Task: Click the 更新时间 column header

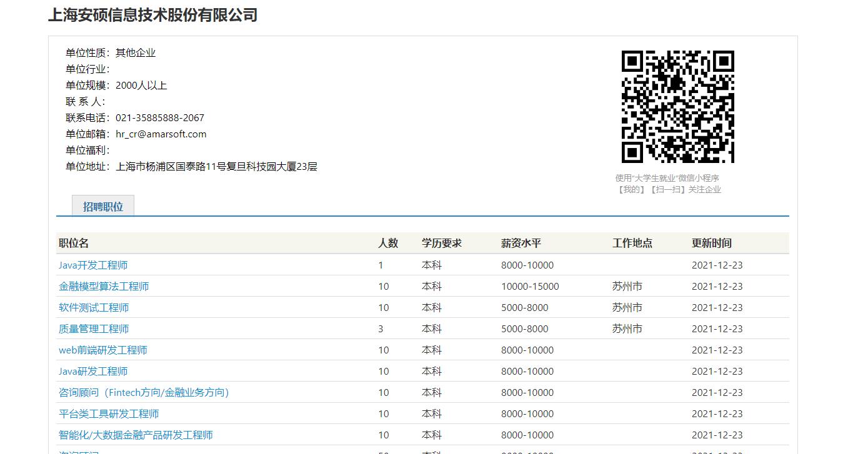Action: (711, 243)
